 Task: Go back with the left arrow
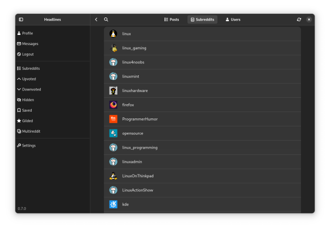point(96,20)
